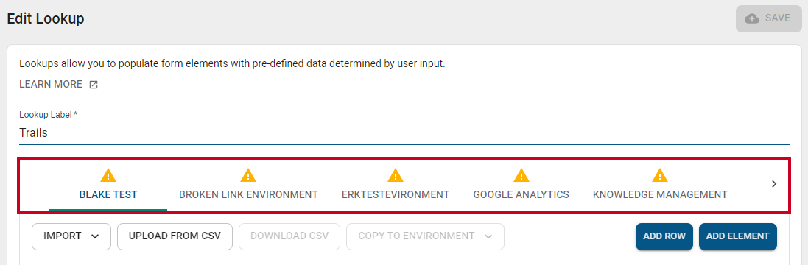The height and width of the screenshot is (265, 808).
Task: Click warning triangle above Knowledge Management tab
Action: click(660, 175)
